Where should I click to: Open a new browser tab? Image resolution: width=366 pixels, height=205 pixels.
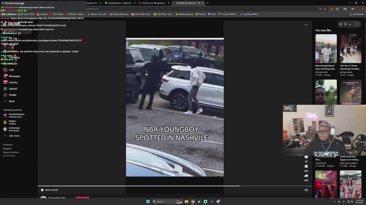click(208, 3)
